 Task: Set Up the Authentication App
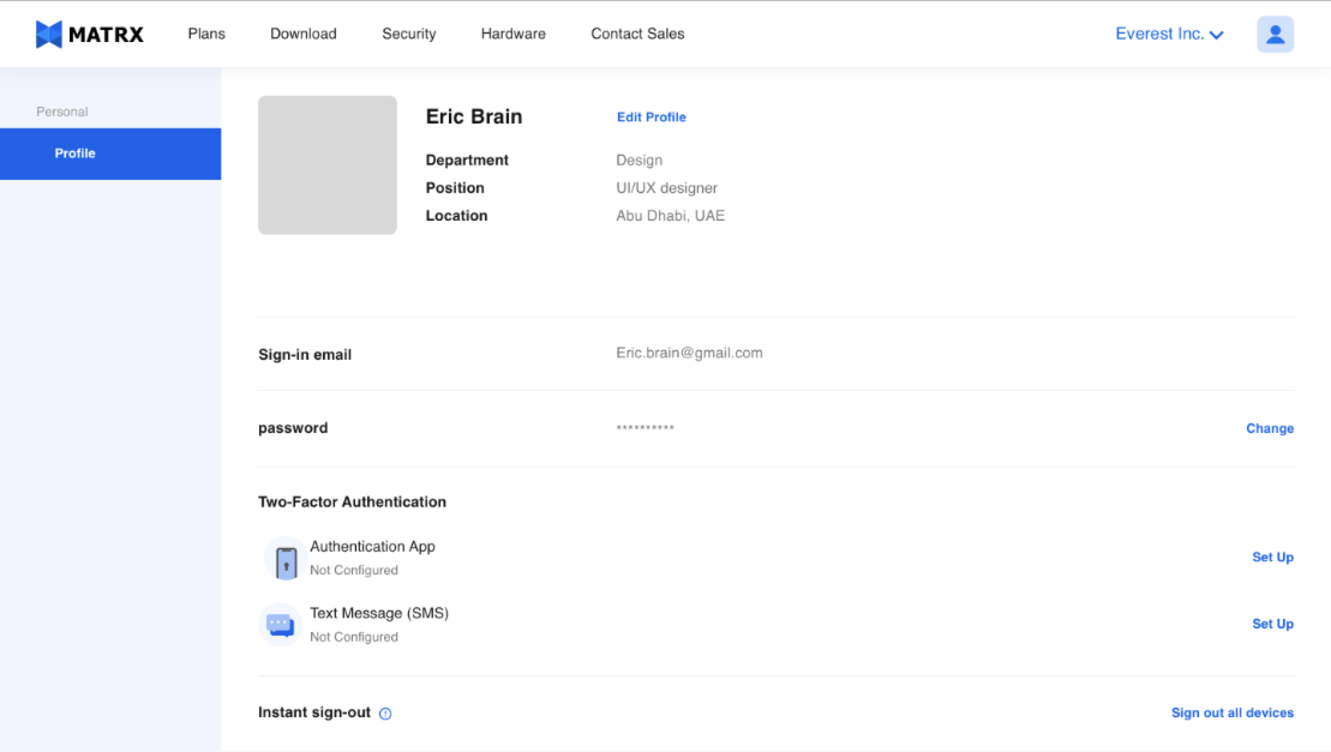(1272, 557)
